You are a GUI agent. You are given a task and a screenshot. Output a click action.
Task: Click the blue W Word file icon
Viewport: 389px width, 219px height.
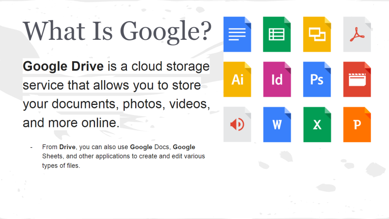click(277, 124)
